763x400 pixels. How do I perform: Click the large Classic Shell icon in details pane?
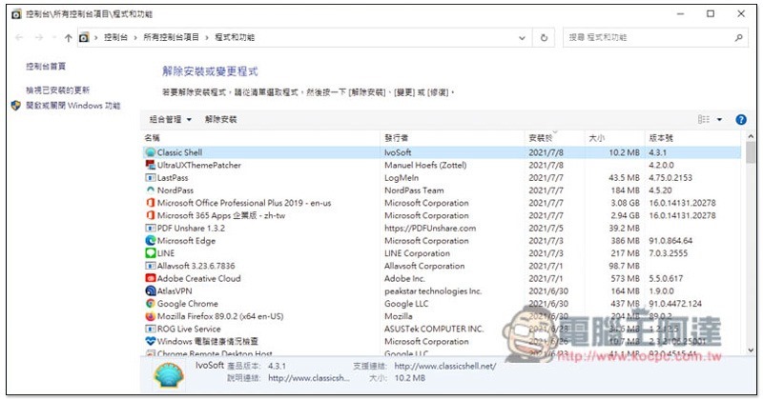click(169, 375)
